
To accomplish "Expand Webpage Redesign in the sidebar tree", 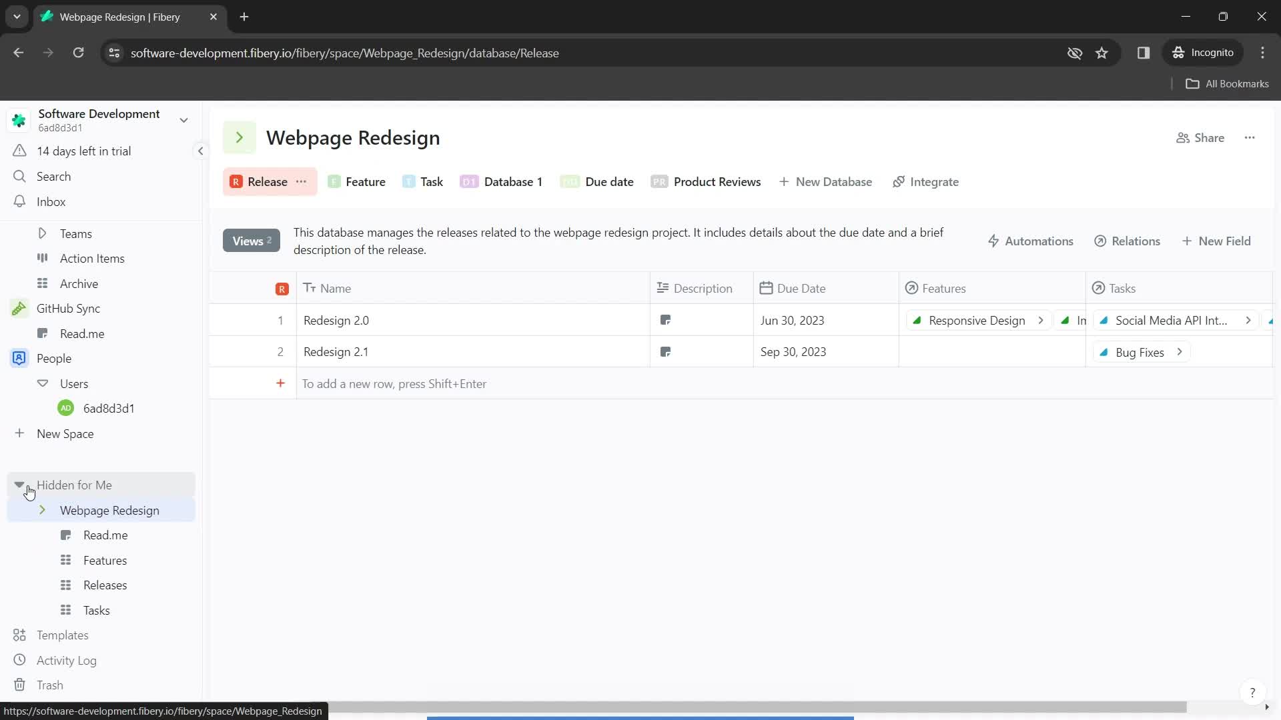I will click(42, 510).
